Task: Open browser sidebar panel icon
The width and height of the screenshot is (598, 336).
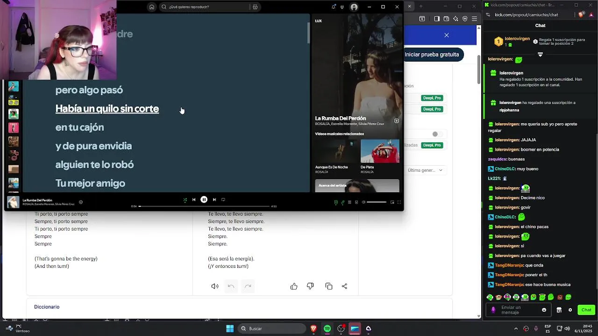Action: (x=437, y=19)
